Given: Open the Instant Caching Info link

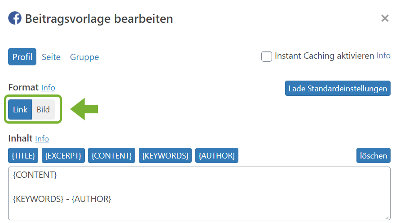Looking at the screenshot, I should coord(383,56).
